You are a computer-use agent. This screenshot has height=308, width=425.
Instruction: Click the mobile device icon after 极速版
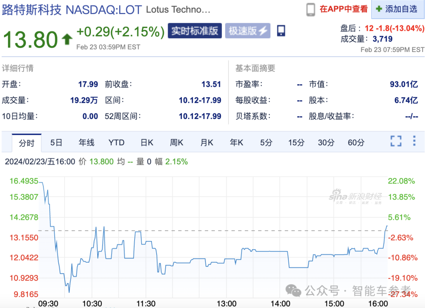tap(281, 30)
